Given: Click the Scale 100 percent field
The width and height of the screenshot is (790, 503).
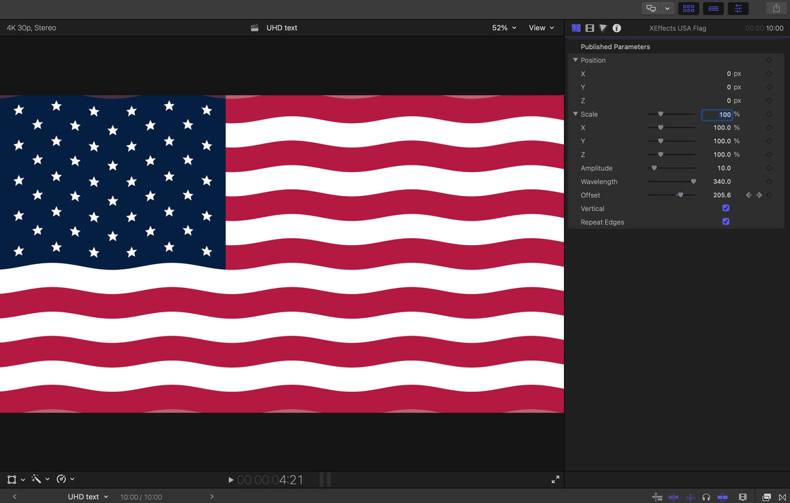Looking at the screenshot, I should 718,114.
